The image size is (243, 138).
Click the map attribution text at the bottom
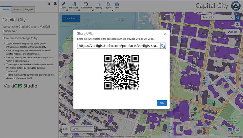105,137
